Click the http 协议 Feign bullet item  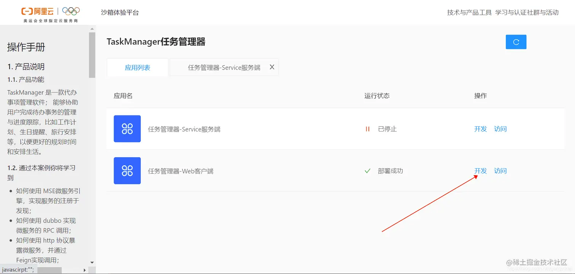tap(46, 250)
